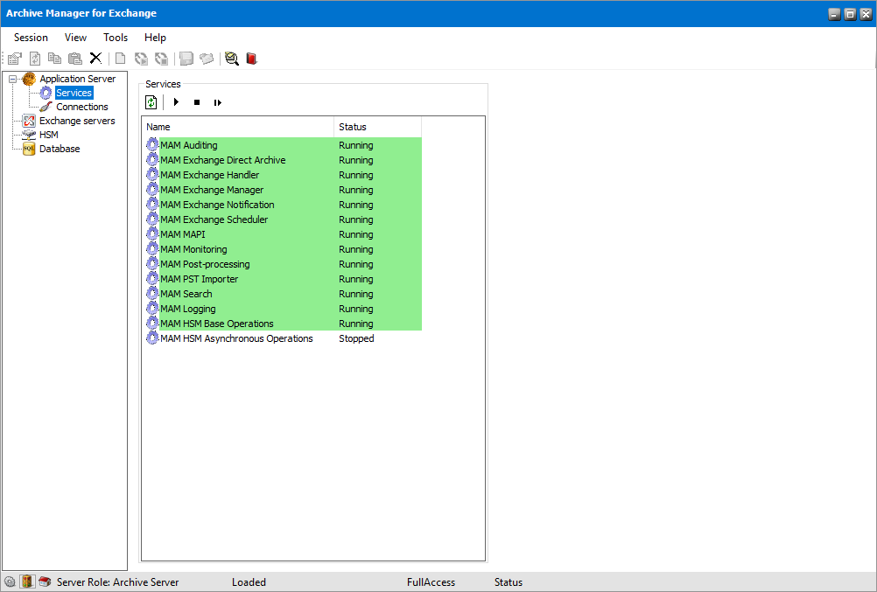The width and height of the screenshot is (877, 592).
Task: Stop the selected service with square button
Action: (197, 102)
